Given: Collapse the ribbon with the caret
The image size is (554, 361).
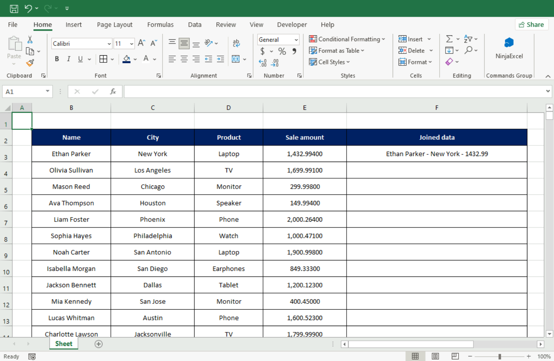Looking at the screenshot, I should (548, 76).
